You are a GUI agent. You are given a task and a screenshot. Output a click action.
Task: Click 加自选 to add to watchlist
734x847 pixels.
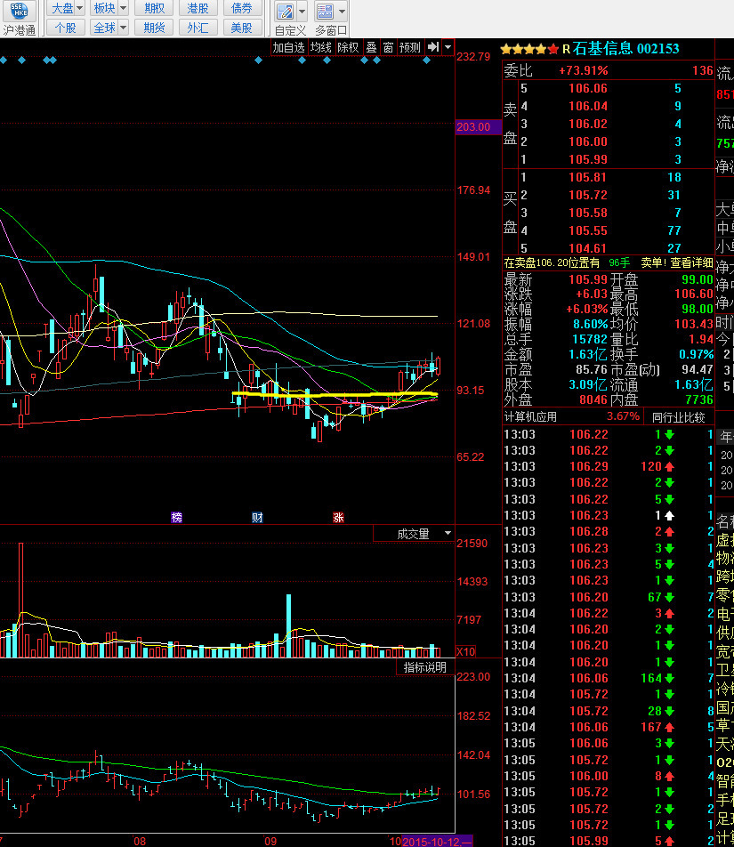[288, 47]
